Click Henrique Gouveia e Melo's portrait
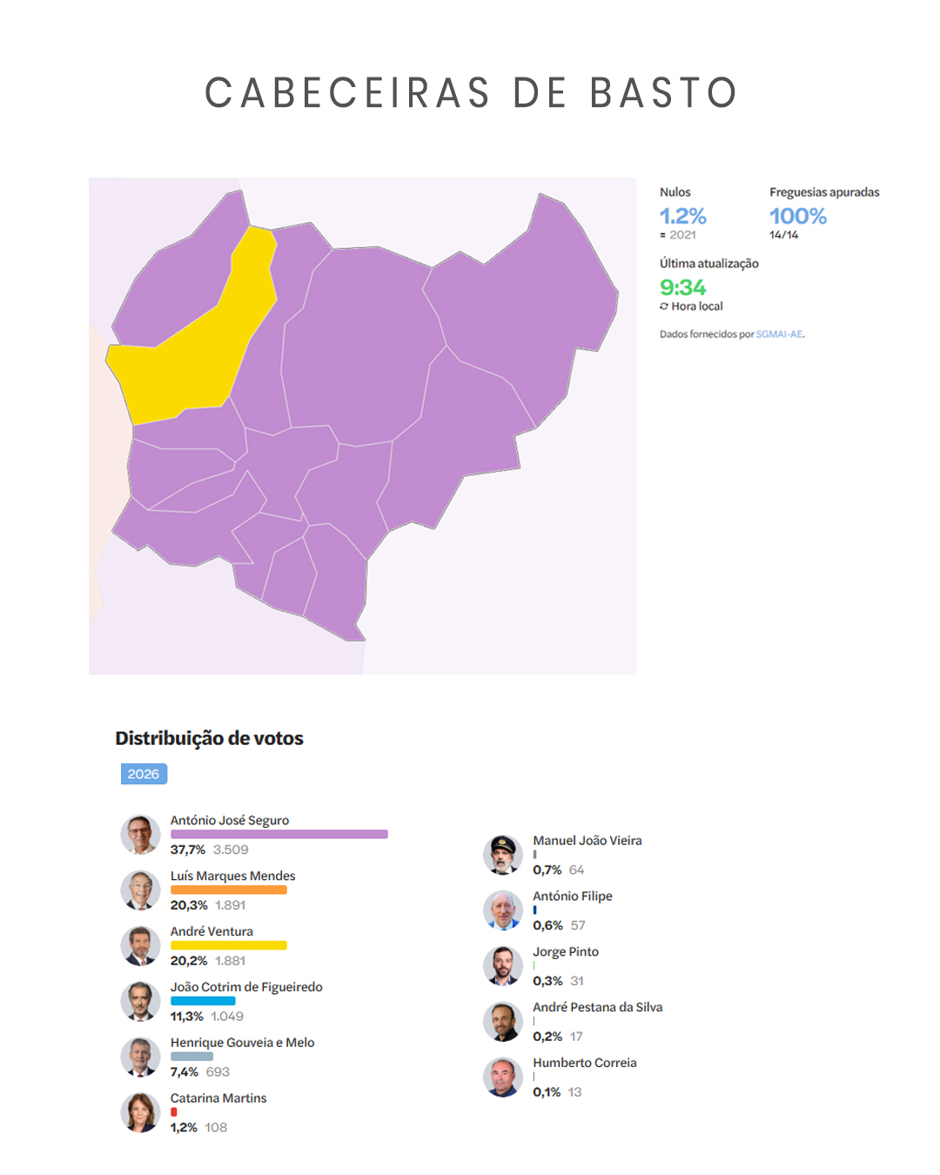The height and width of the screenshot is (1175, 940). [140, 1057]
